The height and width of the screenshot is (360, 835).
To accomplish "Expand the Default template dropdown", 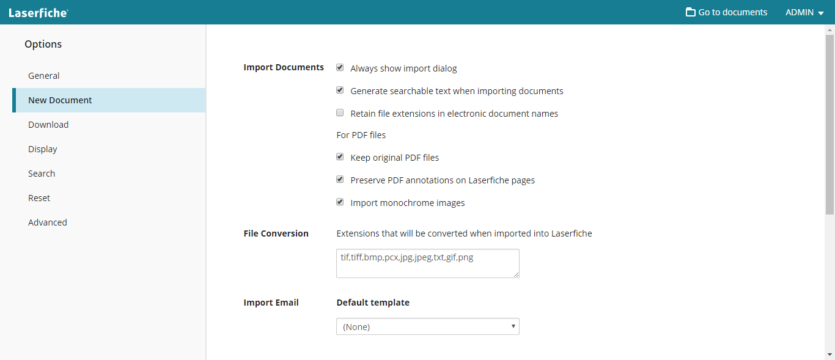I will (427, 327).
